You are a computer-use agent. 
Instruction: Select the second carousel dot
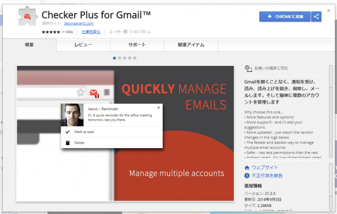click(120, 58)
